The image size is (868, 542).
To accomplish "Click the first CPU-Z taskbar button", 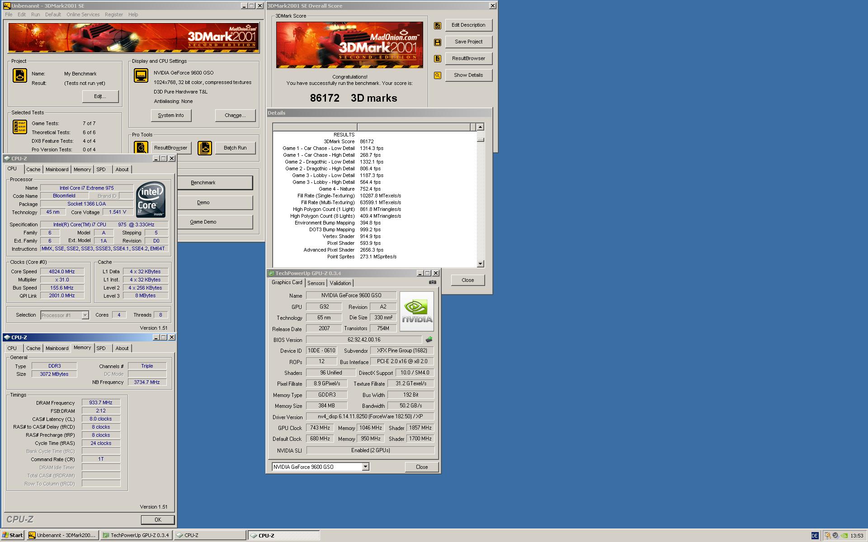I will [209, 535].
